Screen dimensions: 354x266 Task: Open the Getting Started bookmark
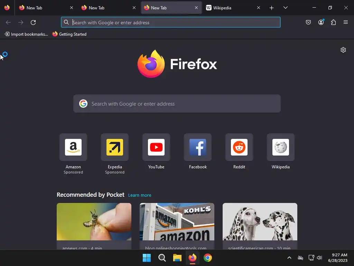(69, 34)
